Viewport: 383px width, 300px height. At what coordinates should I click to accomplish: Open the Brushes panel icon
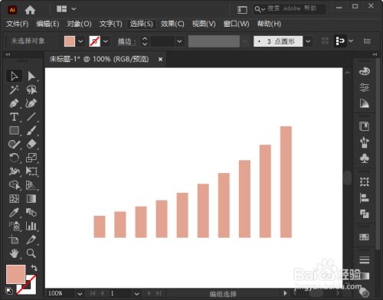tap(365, 142)
